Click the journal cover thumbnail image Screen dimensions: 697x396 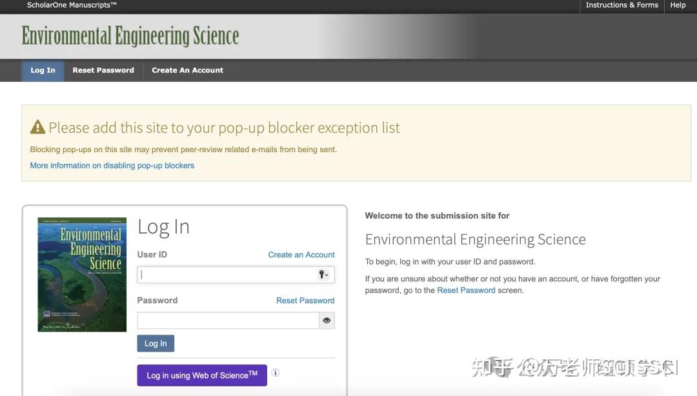click(82, 274)
